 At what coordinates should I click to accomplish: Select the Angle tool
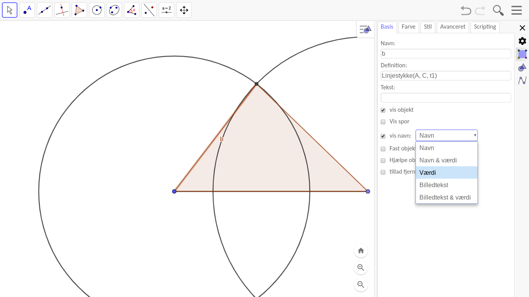(x=132, y=10)
